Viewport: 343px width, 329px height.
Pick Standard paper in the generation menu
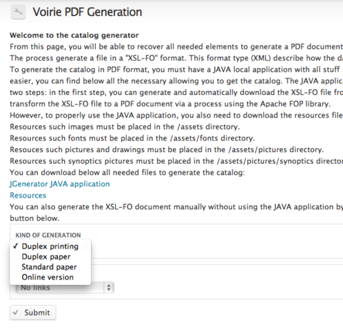[50, 267]
